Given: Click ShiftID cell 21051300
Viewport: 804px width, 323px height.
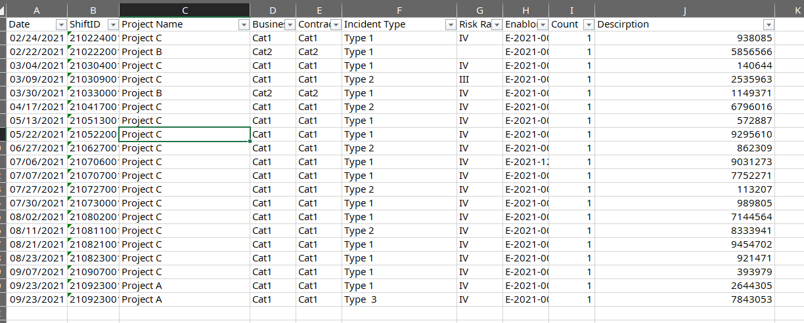Looking at the screenshot, I should click(x=93, y=121).
